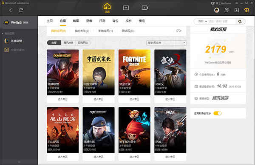Click the search magnifier icon
Viewport: 255px width, 165px height.
[240, 21]
